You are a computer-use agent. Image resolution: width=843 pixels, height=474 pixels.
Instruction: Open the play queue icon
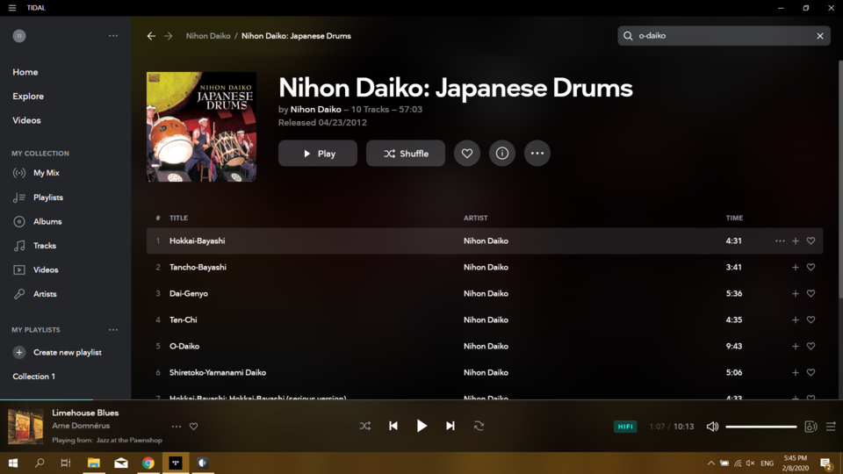pyautogui.click(x=831, y=427)
